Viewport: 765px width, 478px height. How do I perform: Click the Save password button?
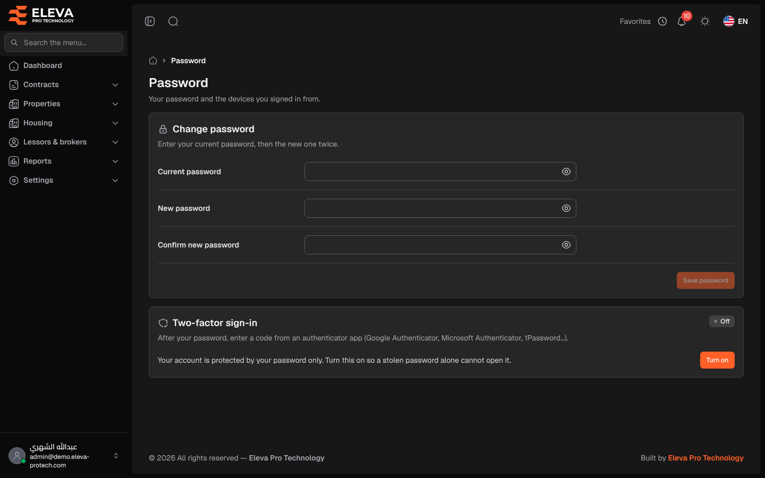click(x=705, y=280)
